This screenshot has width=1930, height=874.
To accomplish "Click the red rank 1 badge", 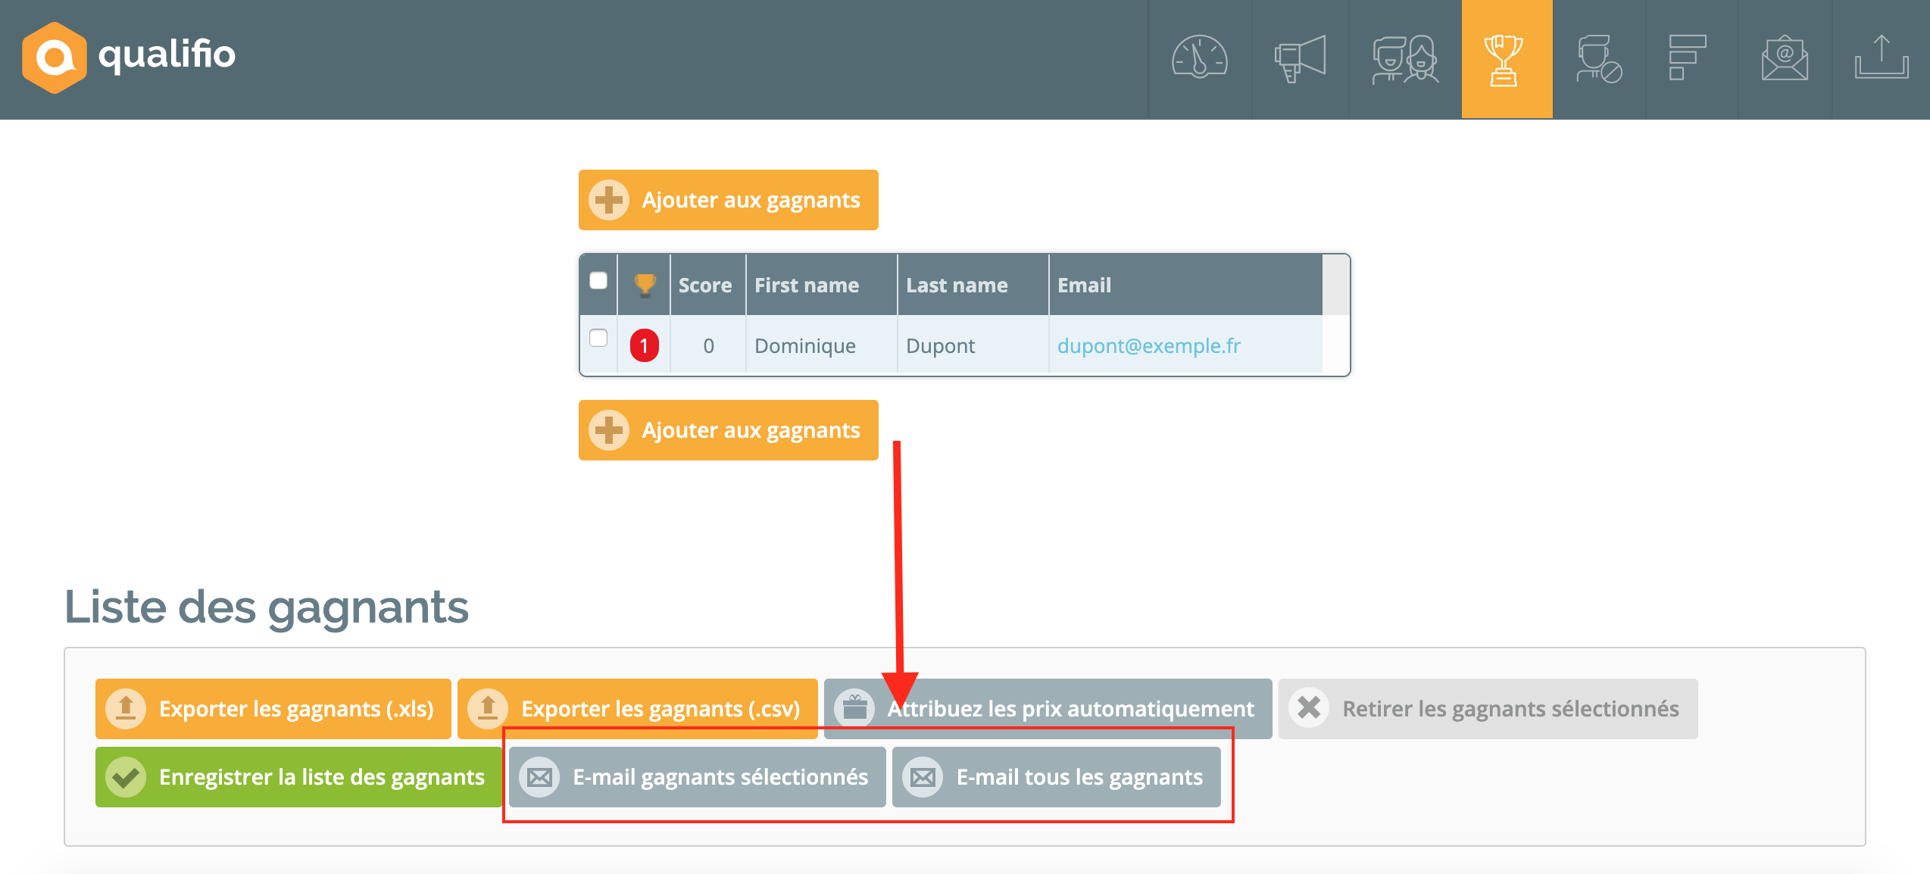I will (645, 345).
